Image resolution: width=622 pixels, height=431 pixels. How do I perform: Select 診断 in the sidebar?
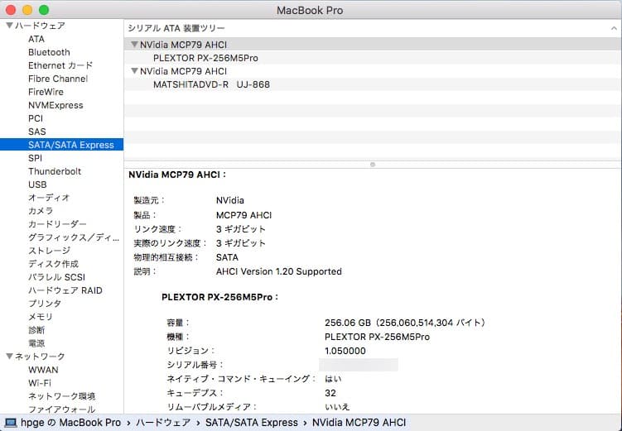pyautogui.click(x=36, y=330)
